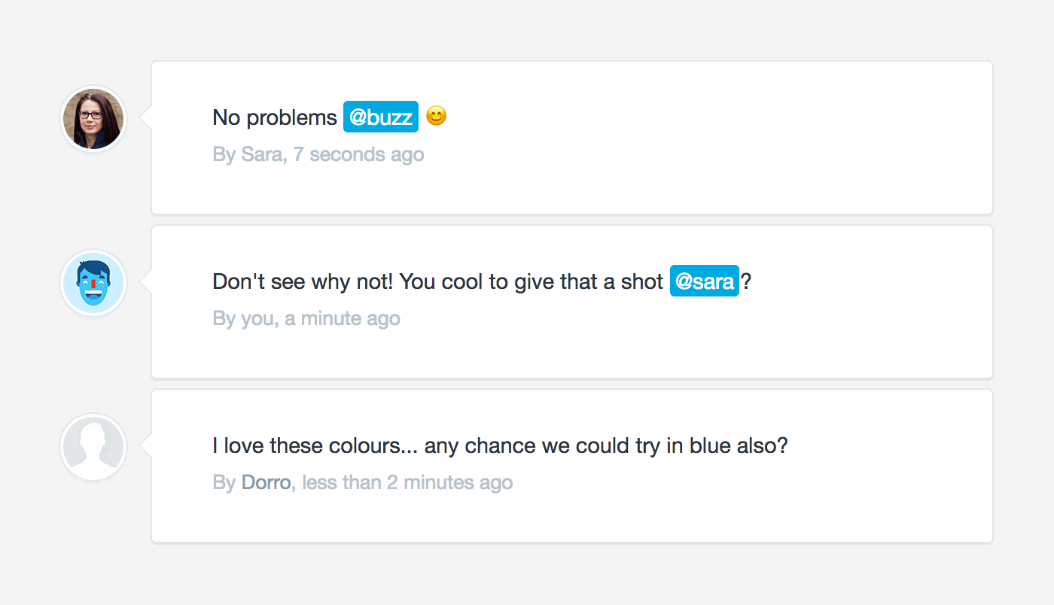Click the Dorro author name
The height and width of the screenshot is (605, 1054).
click(266, 482)
